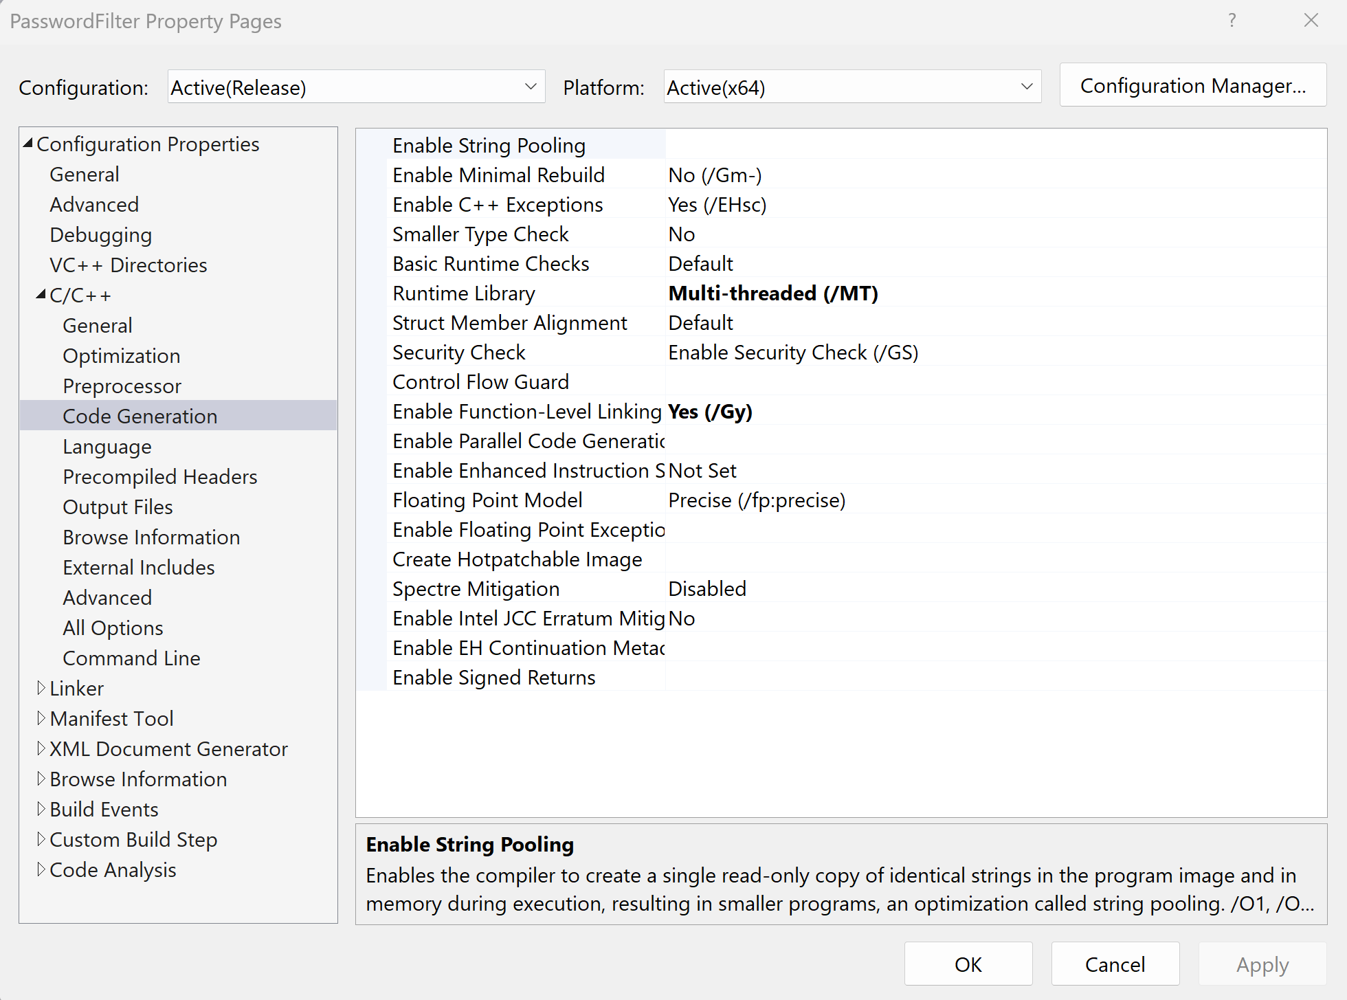The height and width of the screenshot is (1000, 1347).
Task: Select VC++ Directories in tree
Action: (x=129, y=265)
